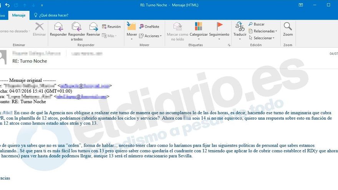The image size is (338, 190).
Task: Click the undo arrow in title bar
Action: coord(7,5)
